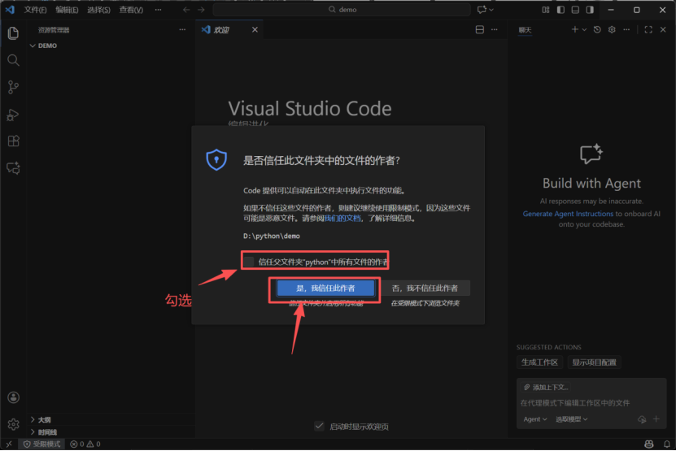Open chat settings gear
The width and height of the screenshot is (676, 451).
(x=612, y=29)
